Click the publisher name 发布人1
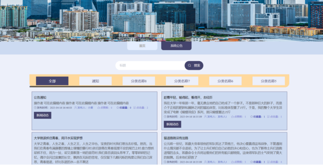The width and height of the screenshot is (323, 165). pyautogui.click(x=222, y=117)
